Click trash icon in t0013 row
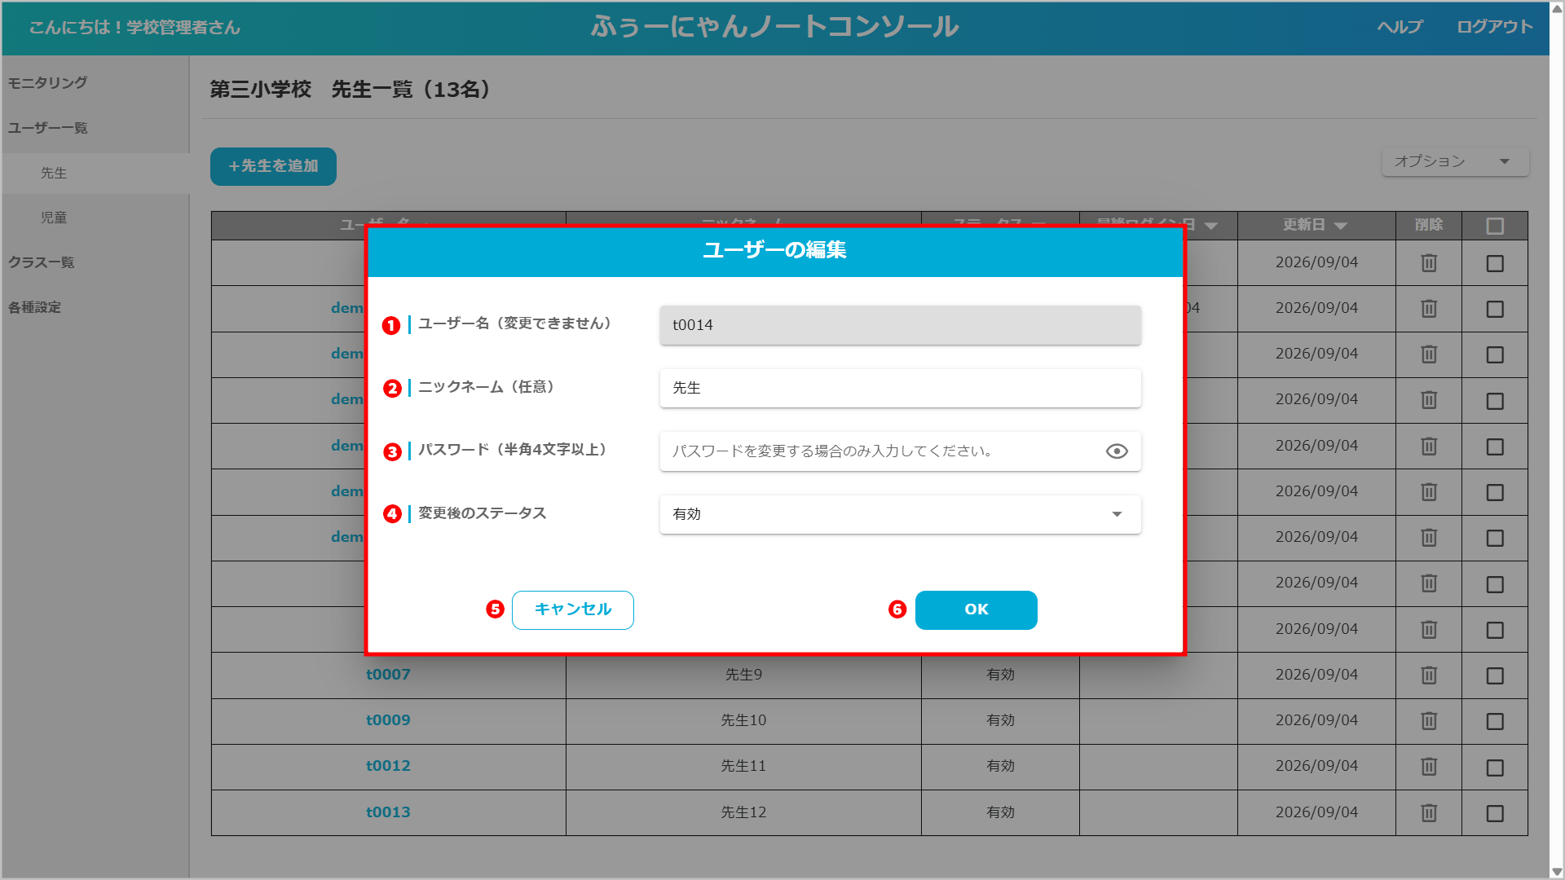Image resolution: width=1565 pixels, height=880 pixels. pyautogui.click(x=1429, y=812)
